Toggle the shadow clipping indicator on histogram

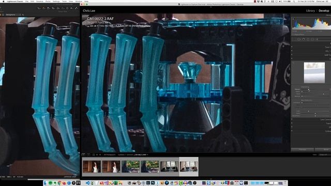pos(293,19)
